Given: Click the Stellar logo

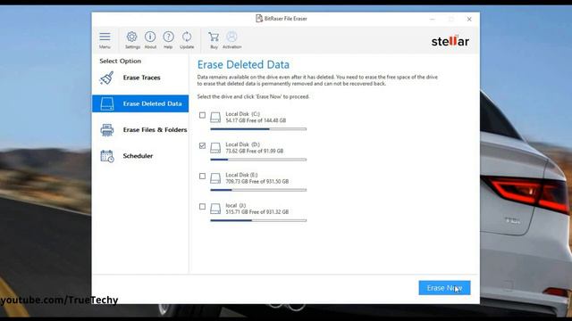Looking at the screenshot, I should pos(450,41).
